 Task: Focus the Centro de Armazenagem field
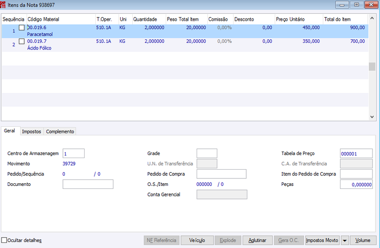pyautogui.click(x=73, y=154)
